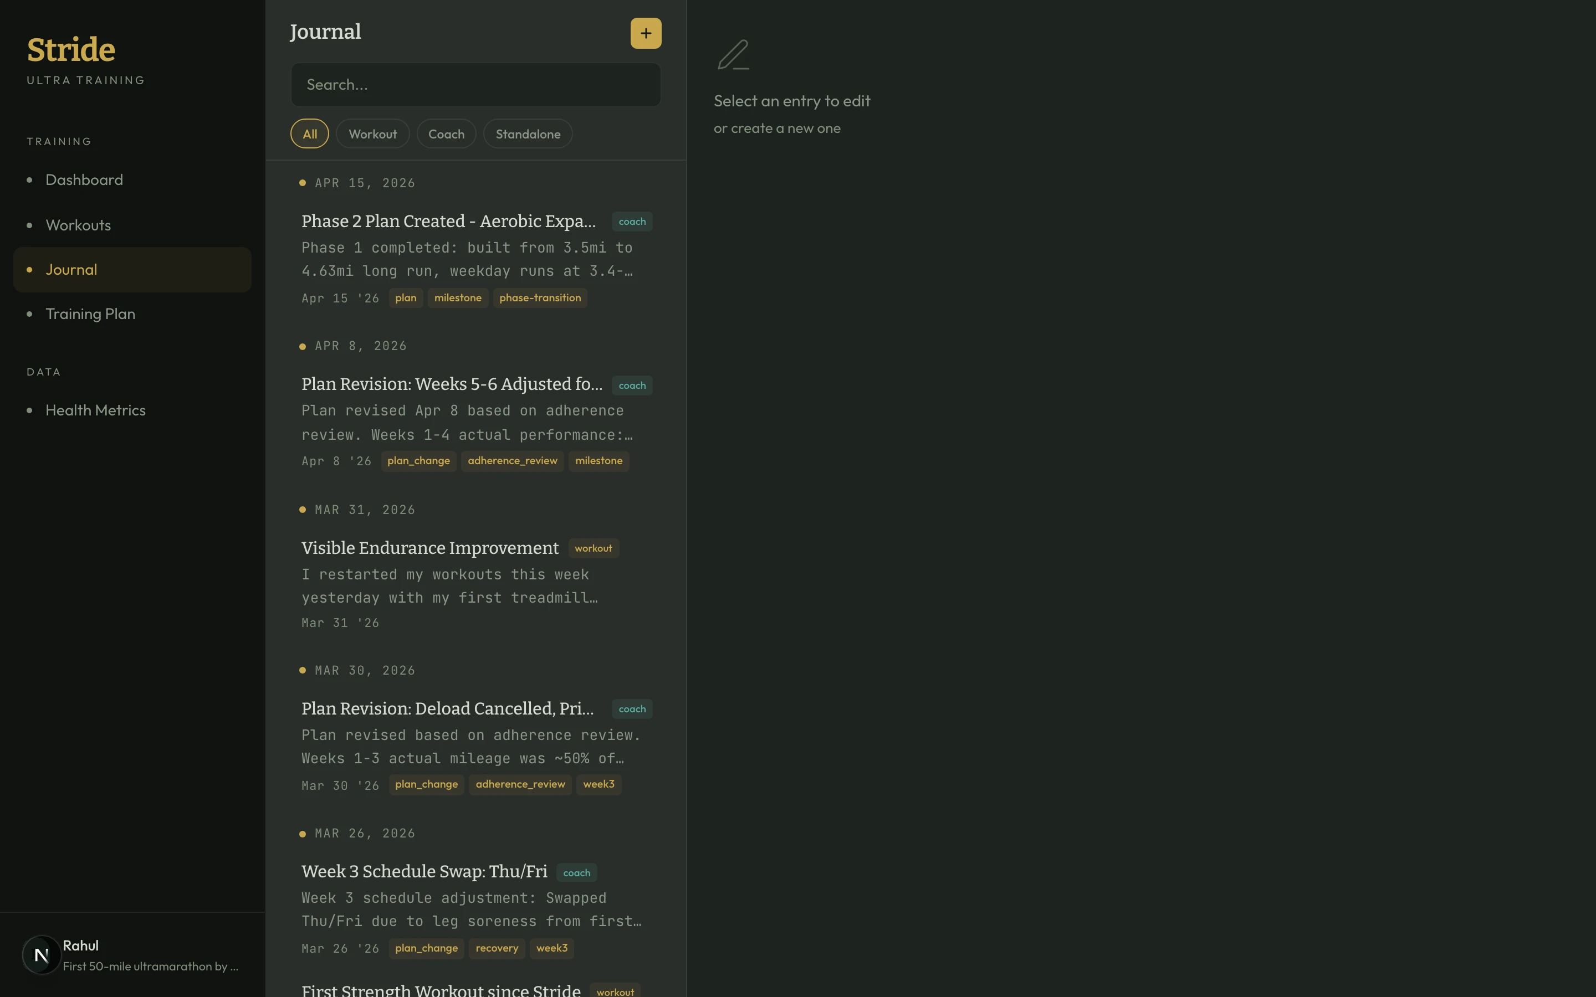The image size is (1596, 997).
Task: Click the phase-transition tag
Action: tap(540, 298)
